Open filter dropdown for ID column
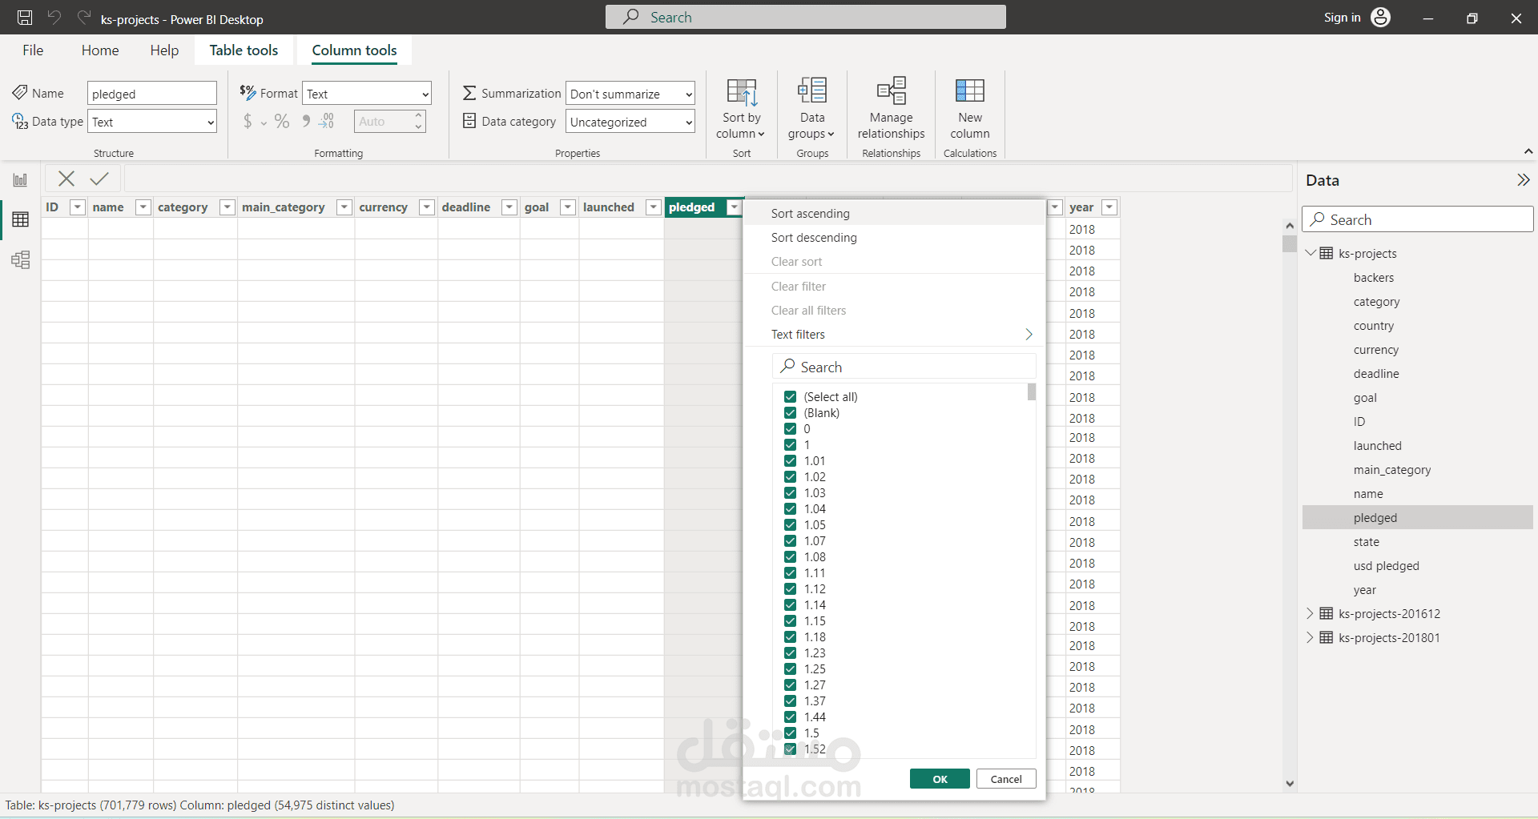 (x=78, y=207)
